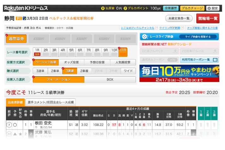Choose ベーシック投票 voting method
Image resolution: width=225 pixels, height=150 pixels.
(x=46, y=62)
